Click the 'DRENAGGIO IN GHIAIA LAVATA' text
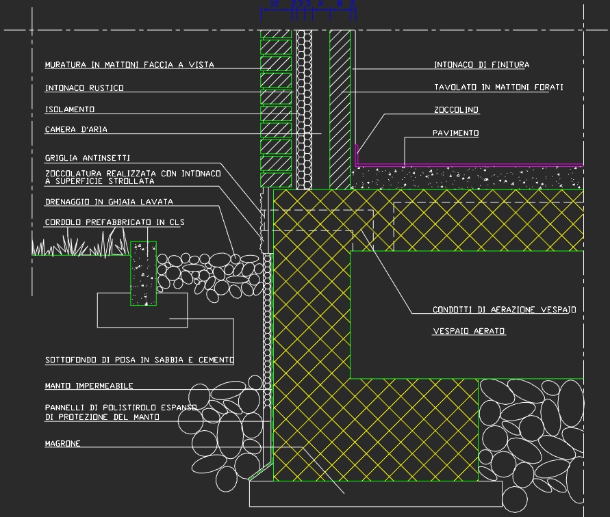Image resolution: width=610 pixels, height=517 pixels. pyautogui.click(x=109, y=202)
